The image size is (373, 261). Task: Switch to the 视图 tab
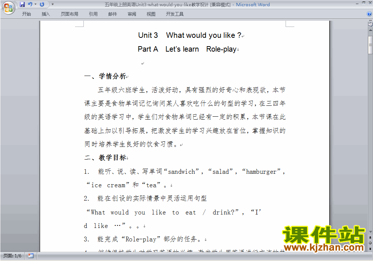[x=151, y=14]
